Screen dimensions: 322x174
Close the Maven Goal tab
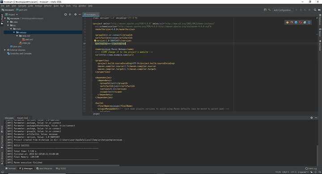(30, 118)
